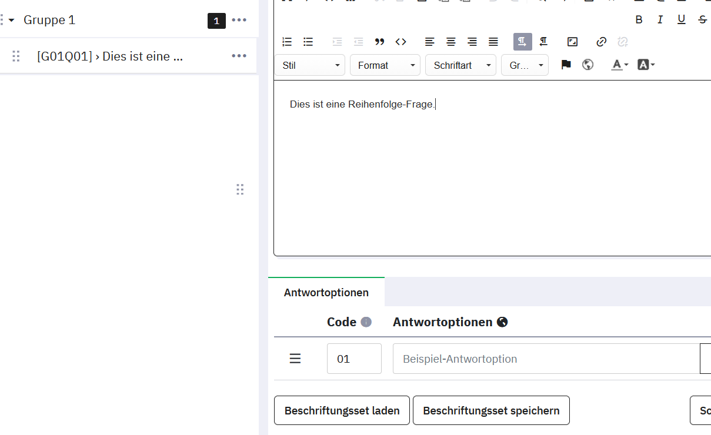711x435 pixels.
Task: Apply block quote formatting
Action: point(379,42)
